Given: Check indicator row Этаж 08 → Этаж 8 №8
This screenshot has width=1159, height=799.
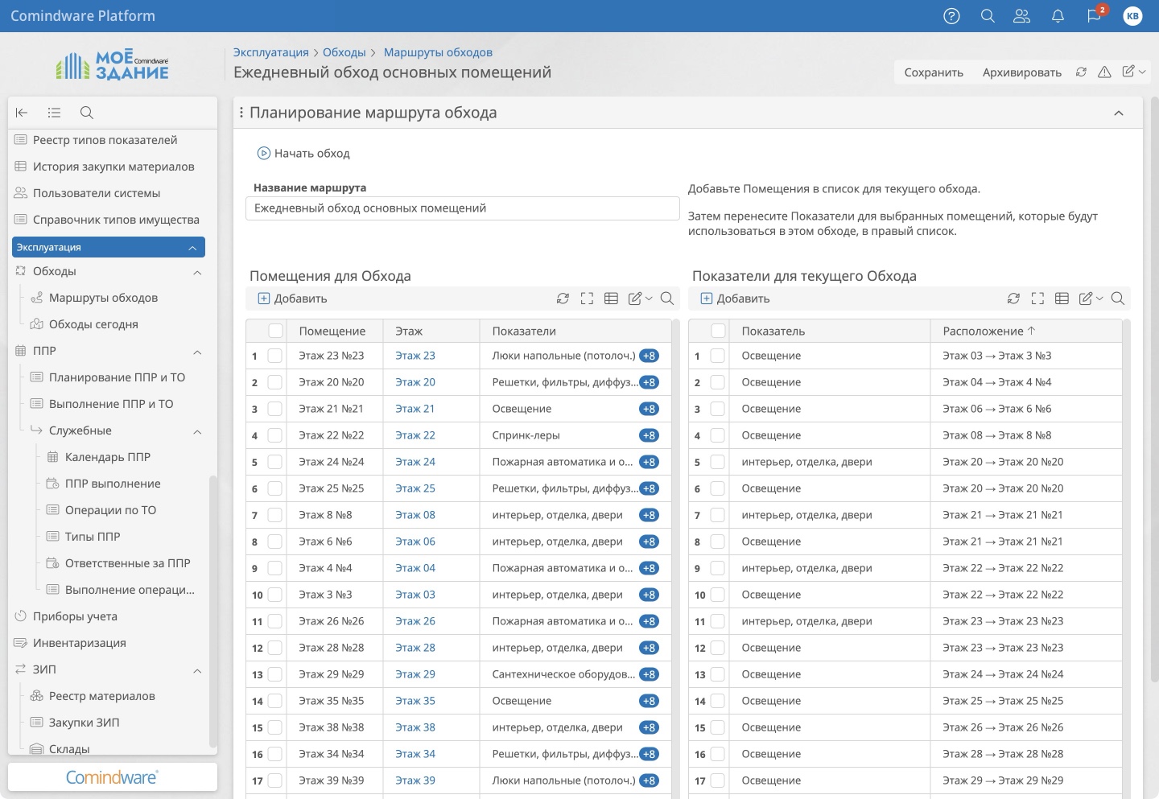Looking at the screenshot, I should pyautogui.click(x=718, y=435).
